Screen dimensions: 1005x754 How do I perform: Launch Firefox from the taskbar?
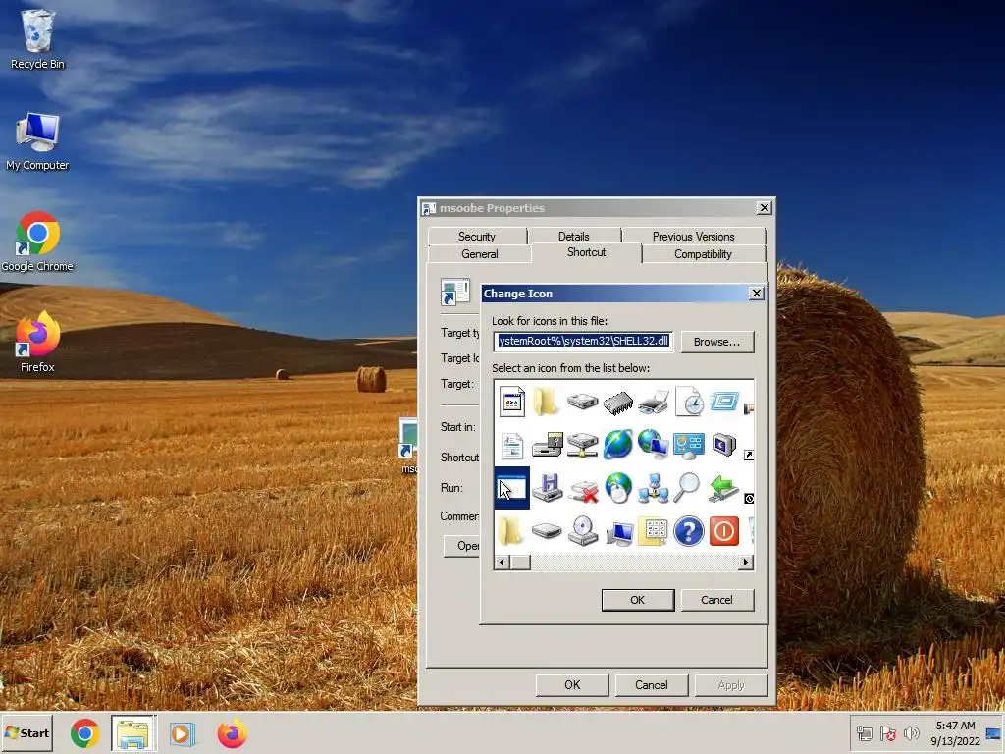232,733
